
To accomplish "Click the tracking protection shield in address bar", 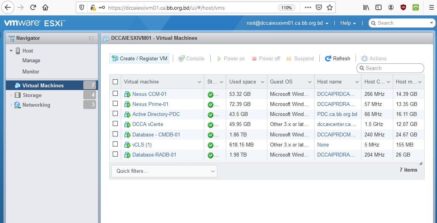I will pyautogui.click(x=82, y=8).
